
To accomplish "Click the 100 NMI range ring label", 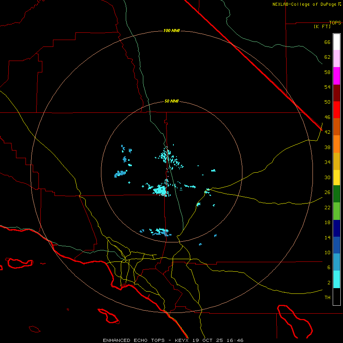I will pyautogui.click(x=171, y=30).
